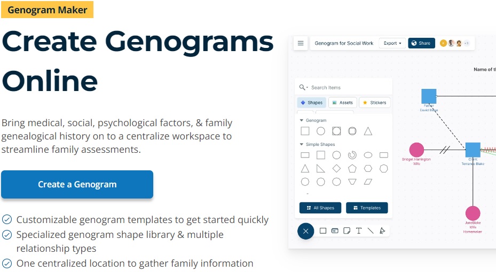Pick the triangle shape under Genogram
Image resolution: width=496 pixels, height=272 pixels.
(368, 131)
